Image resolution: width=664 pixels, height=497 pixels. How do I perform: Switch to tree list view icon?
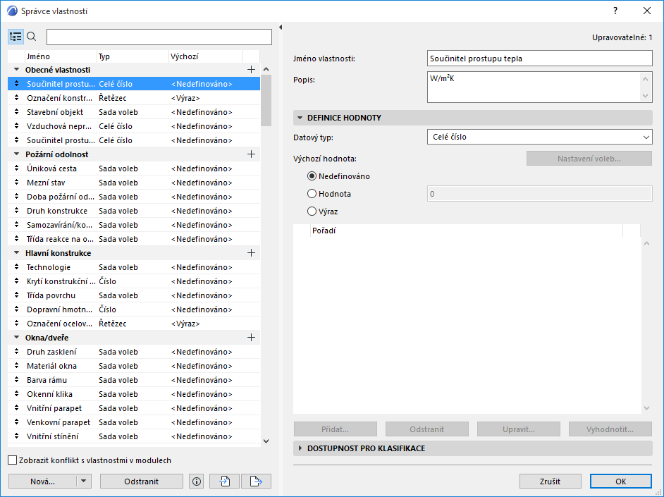(x=16, y=37)
